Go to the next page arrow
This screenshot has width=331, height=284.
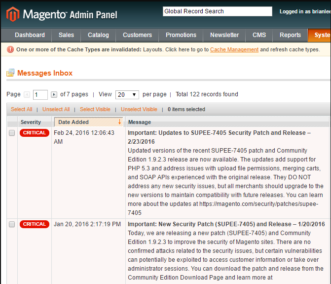[x=54, y=94]
